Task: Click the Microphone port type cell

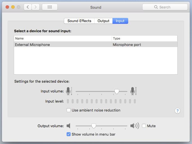Action: point(127,45)
